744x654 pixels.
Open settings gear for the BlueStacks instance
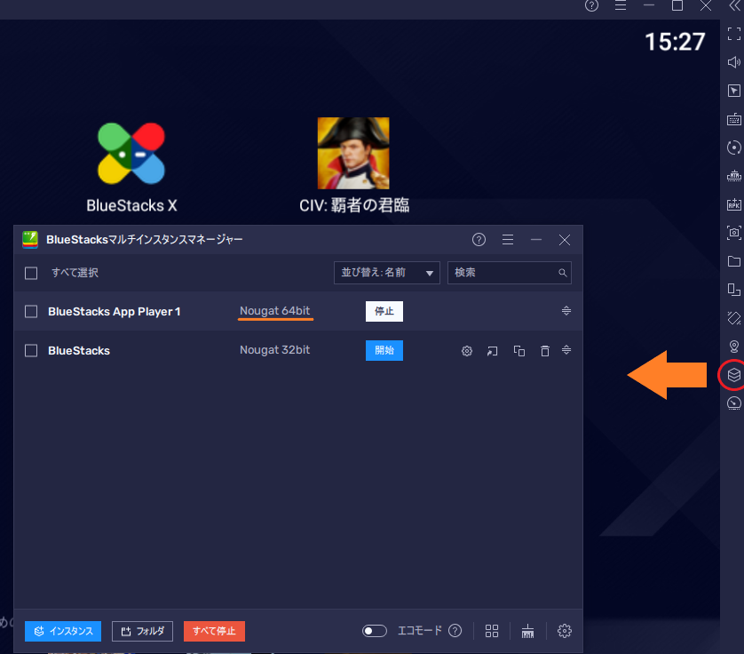(x=467, y=351)
